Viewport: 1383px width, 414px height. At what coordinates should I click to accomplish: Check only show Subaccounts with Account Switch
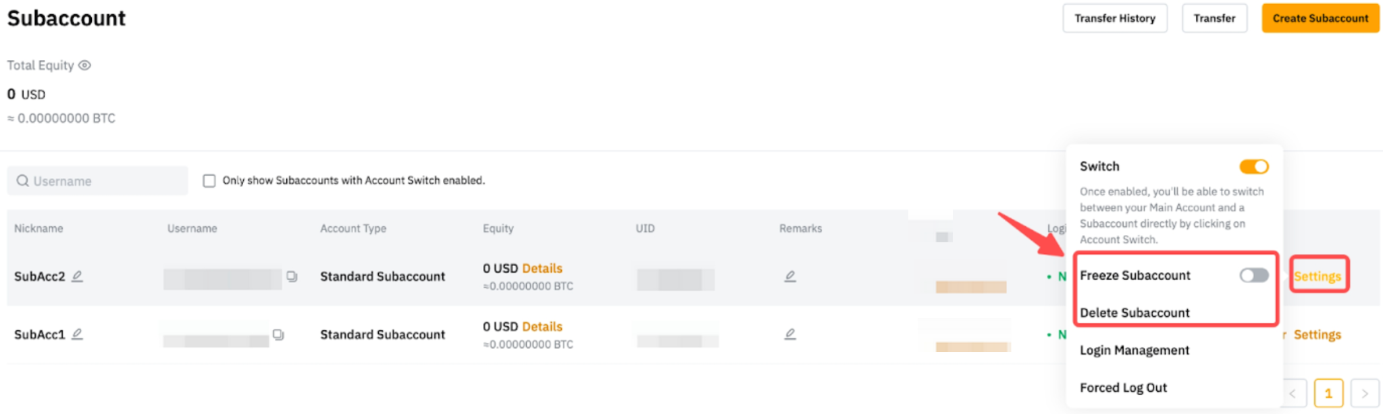pyautogui.click(x=209, y=181)
